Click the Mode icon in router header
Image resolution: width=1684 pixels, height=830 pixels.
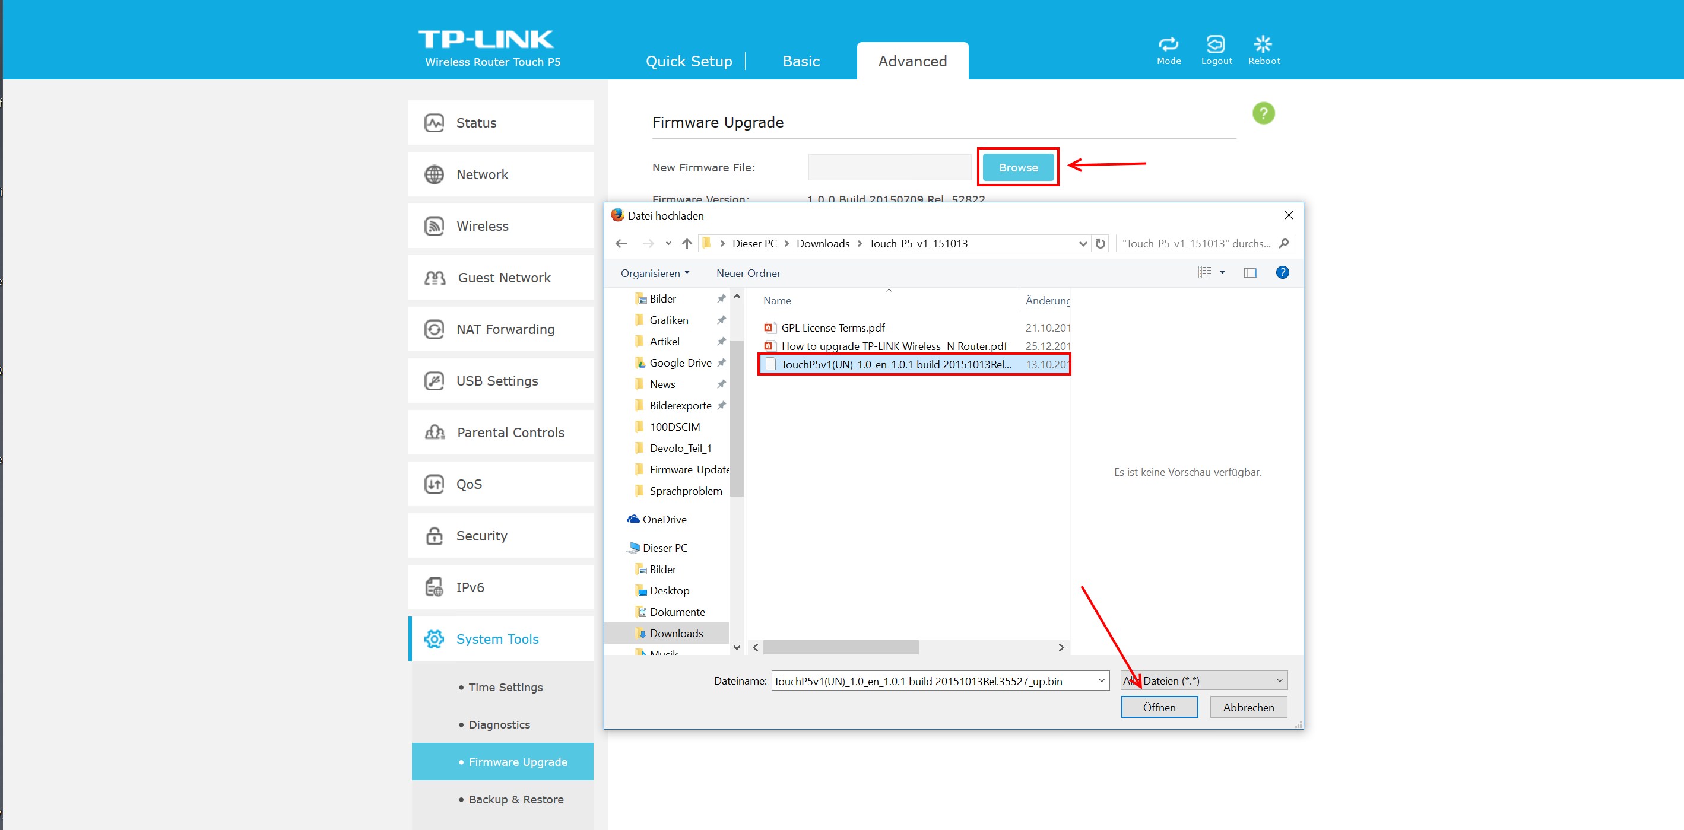coord(1168,50)
